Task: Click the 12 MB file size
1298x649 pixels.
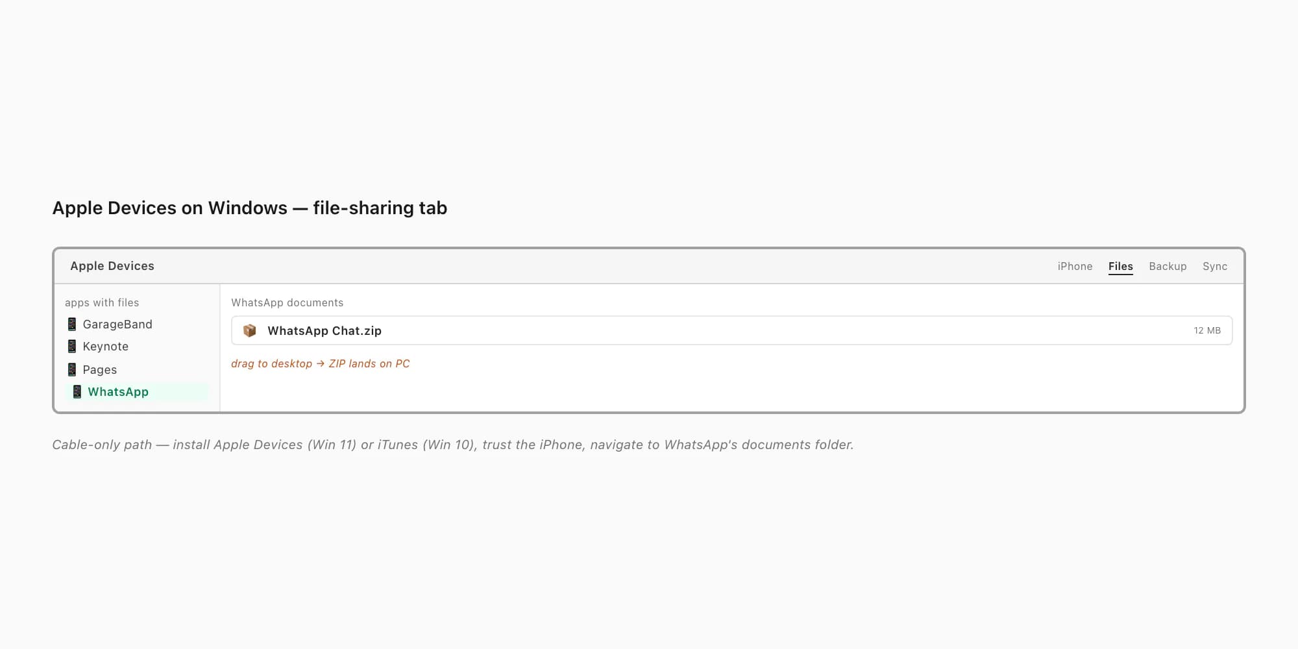Action: point(1207,330)
